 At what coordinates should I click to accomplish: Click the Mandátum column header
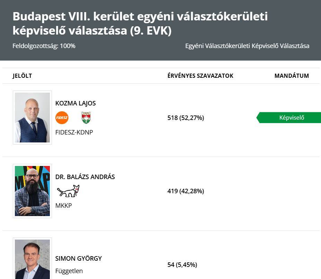click(x=292, y=76)
